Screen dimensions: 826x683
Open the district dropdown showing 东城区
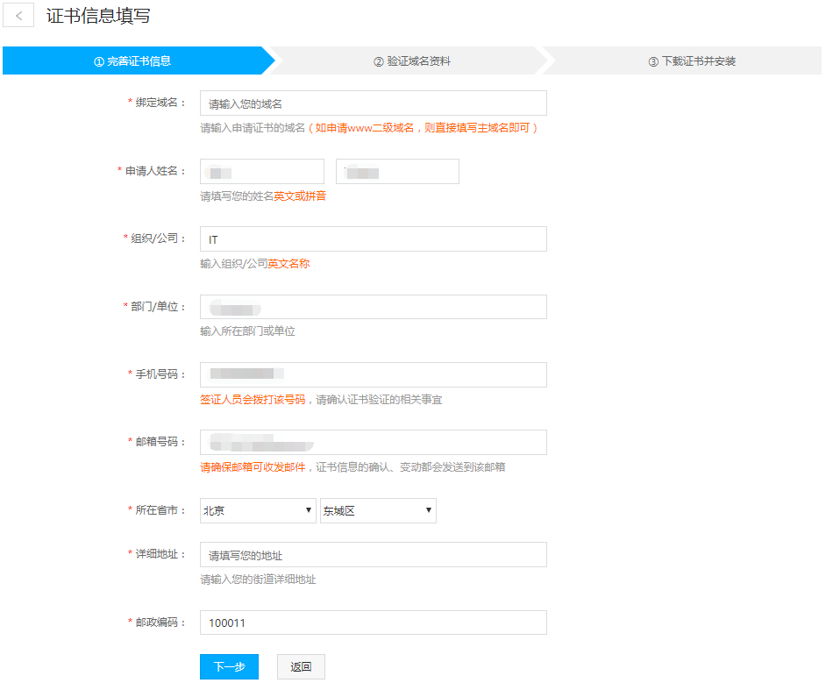pos(377,510)
